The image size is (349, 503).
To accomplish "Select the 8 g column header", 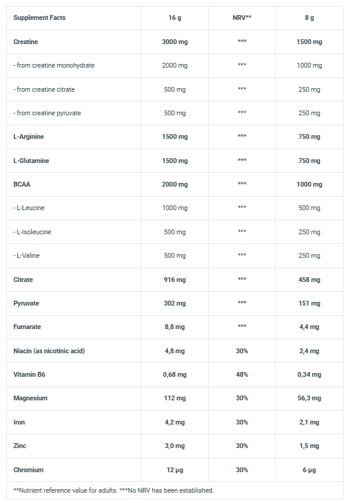I will coord(309,18).
